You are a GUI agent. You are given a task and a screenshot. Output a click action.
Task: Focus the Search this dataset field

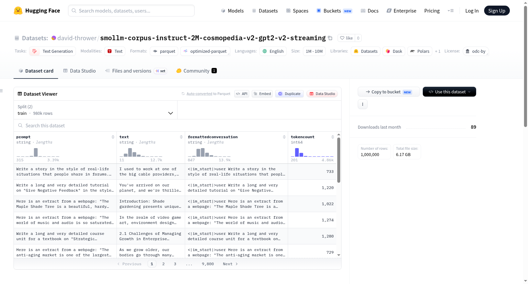pyautogui.click(x=178, y=125)
